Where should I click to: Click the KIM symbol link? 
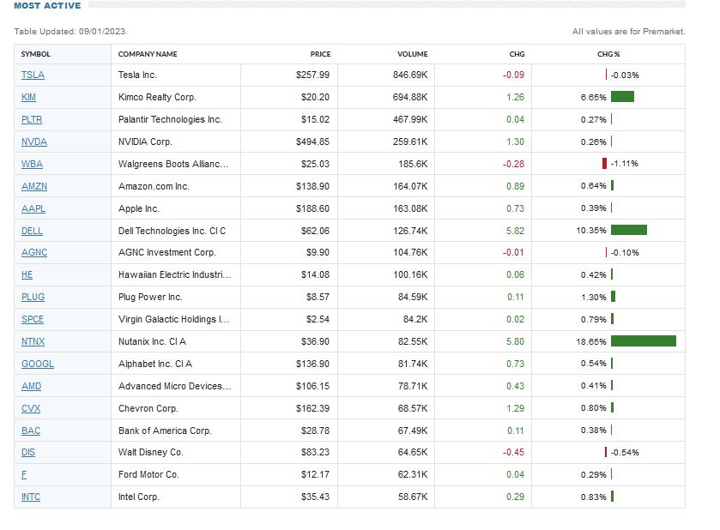[x=29, y=98]
